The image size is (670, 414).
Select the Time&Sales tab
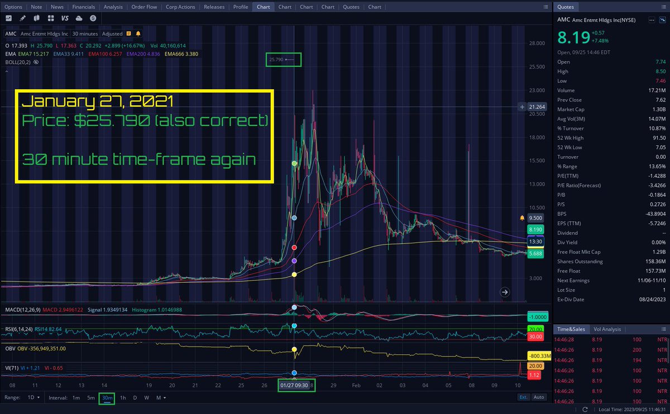572,329
